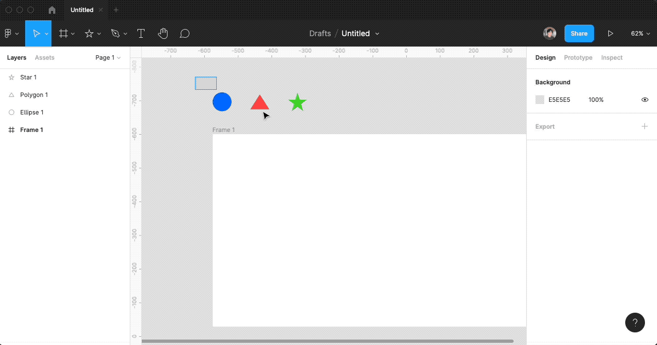Click the E5E5E5 background color swatch

click(540, 100)
